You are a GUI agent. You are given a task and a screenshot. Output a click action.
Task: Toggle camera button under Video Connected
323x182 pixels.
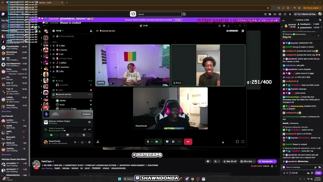click(x=51, y=135)
